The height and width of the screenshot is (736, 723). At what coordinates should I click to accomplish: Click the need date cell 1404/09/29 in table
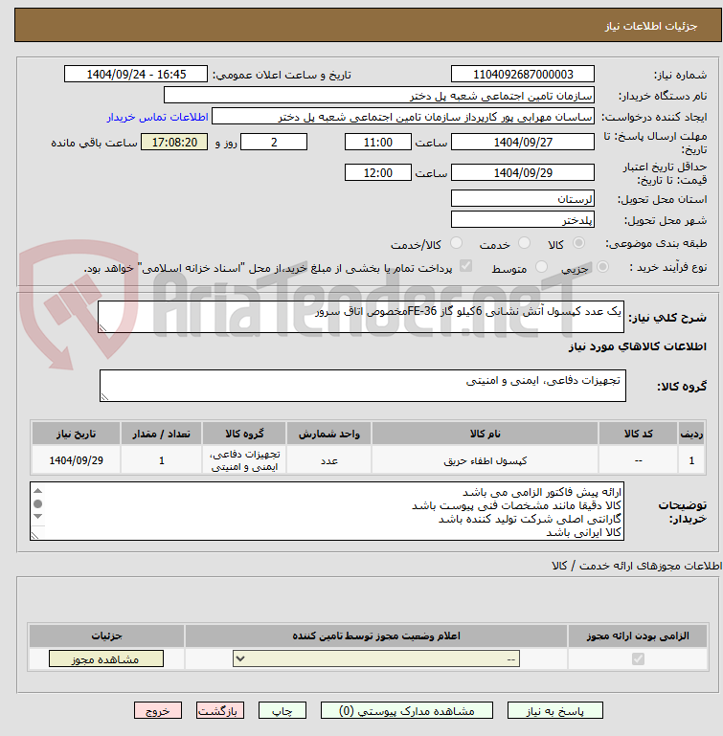[x=76, y=460]
